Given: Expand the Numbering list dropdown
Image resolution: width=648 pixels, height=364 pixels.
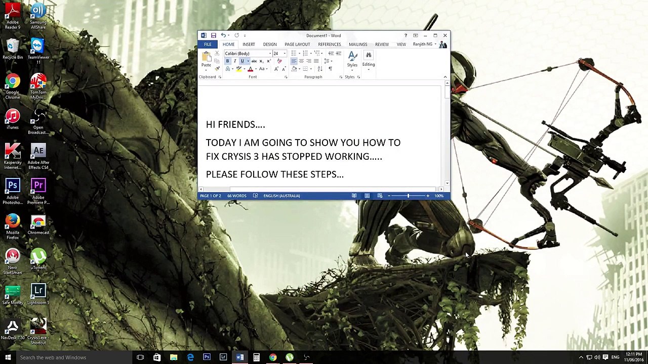Looking at the screenshot, I should 310,54.
